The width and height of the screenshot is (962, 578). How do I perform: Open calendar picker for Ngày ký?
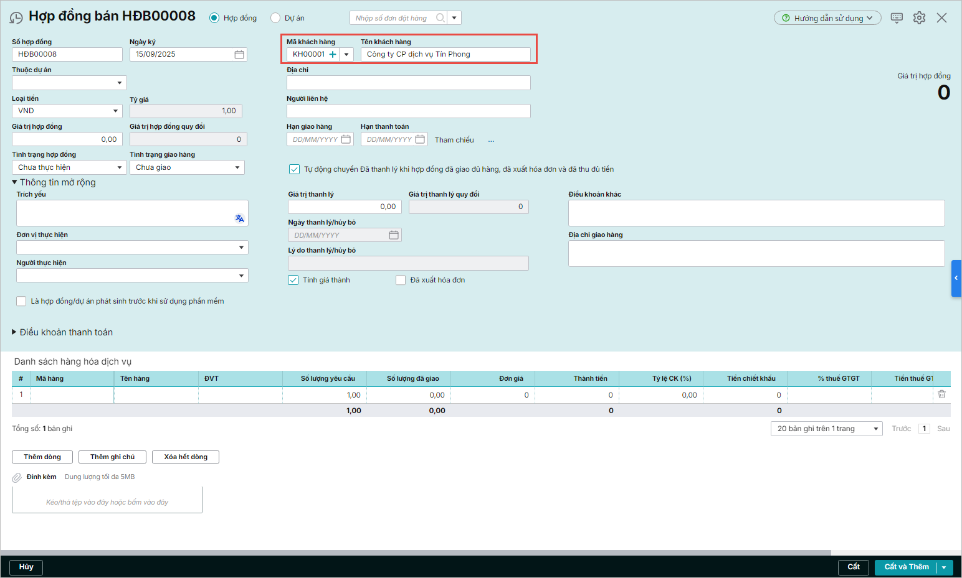pos(239,55)
